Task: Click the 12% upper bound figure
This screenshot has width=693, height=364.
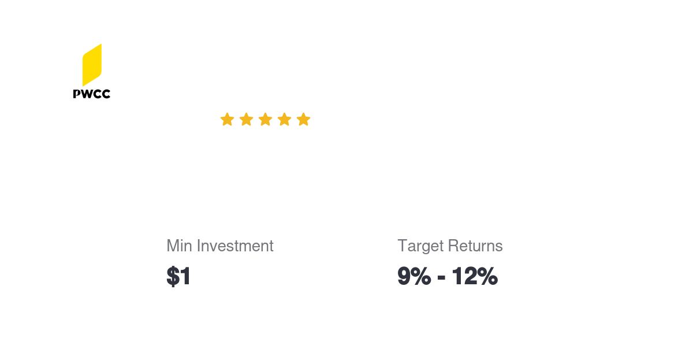Action: pos(474,276)
